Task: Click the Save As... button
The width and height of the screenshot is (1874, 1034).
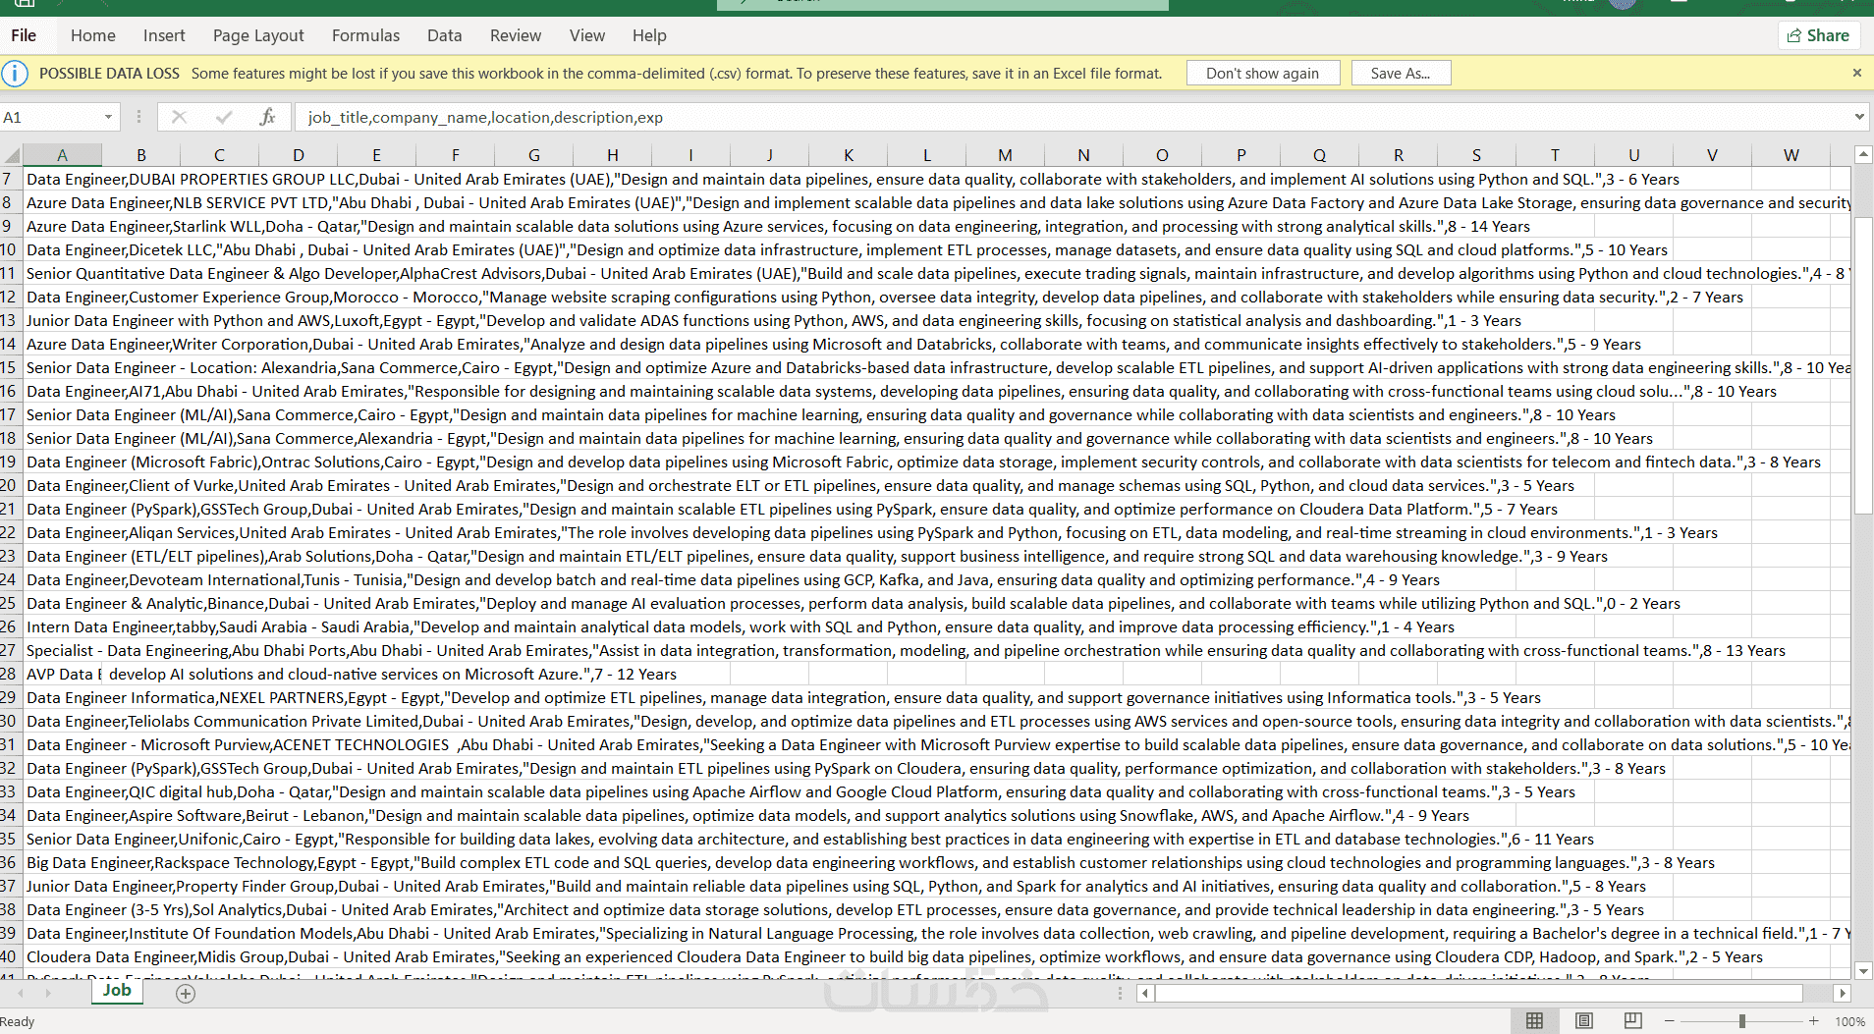Action: point(1401,74)
